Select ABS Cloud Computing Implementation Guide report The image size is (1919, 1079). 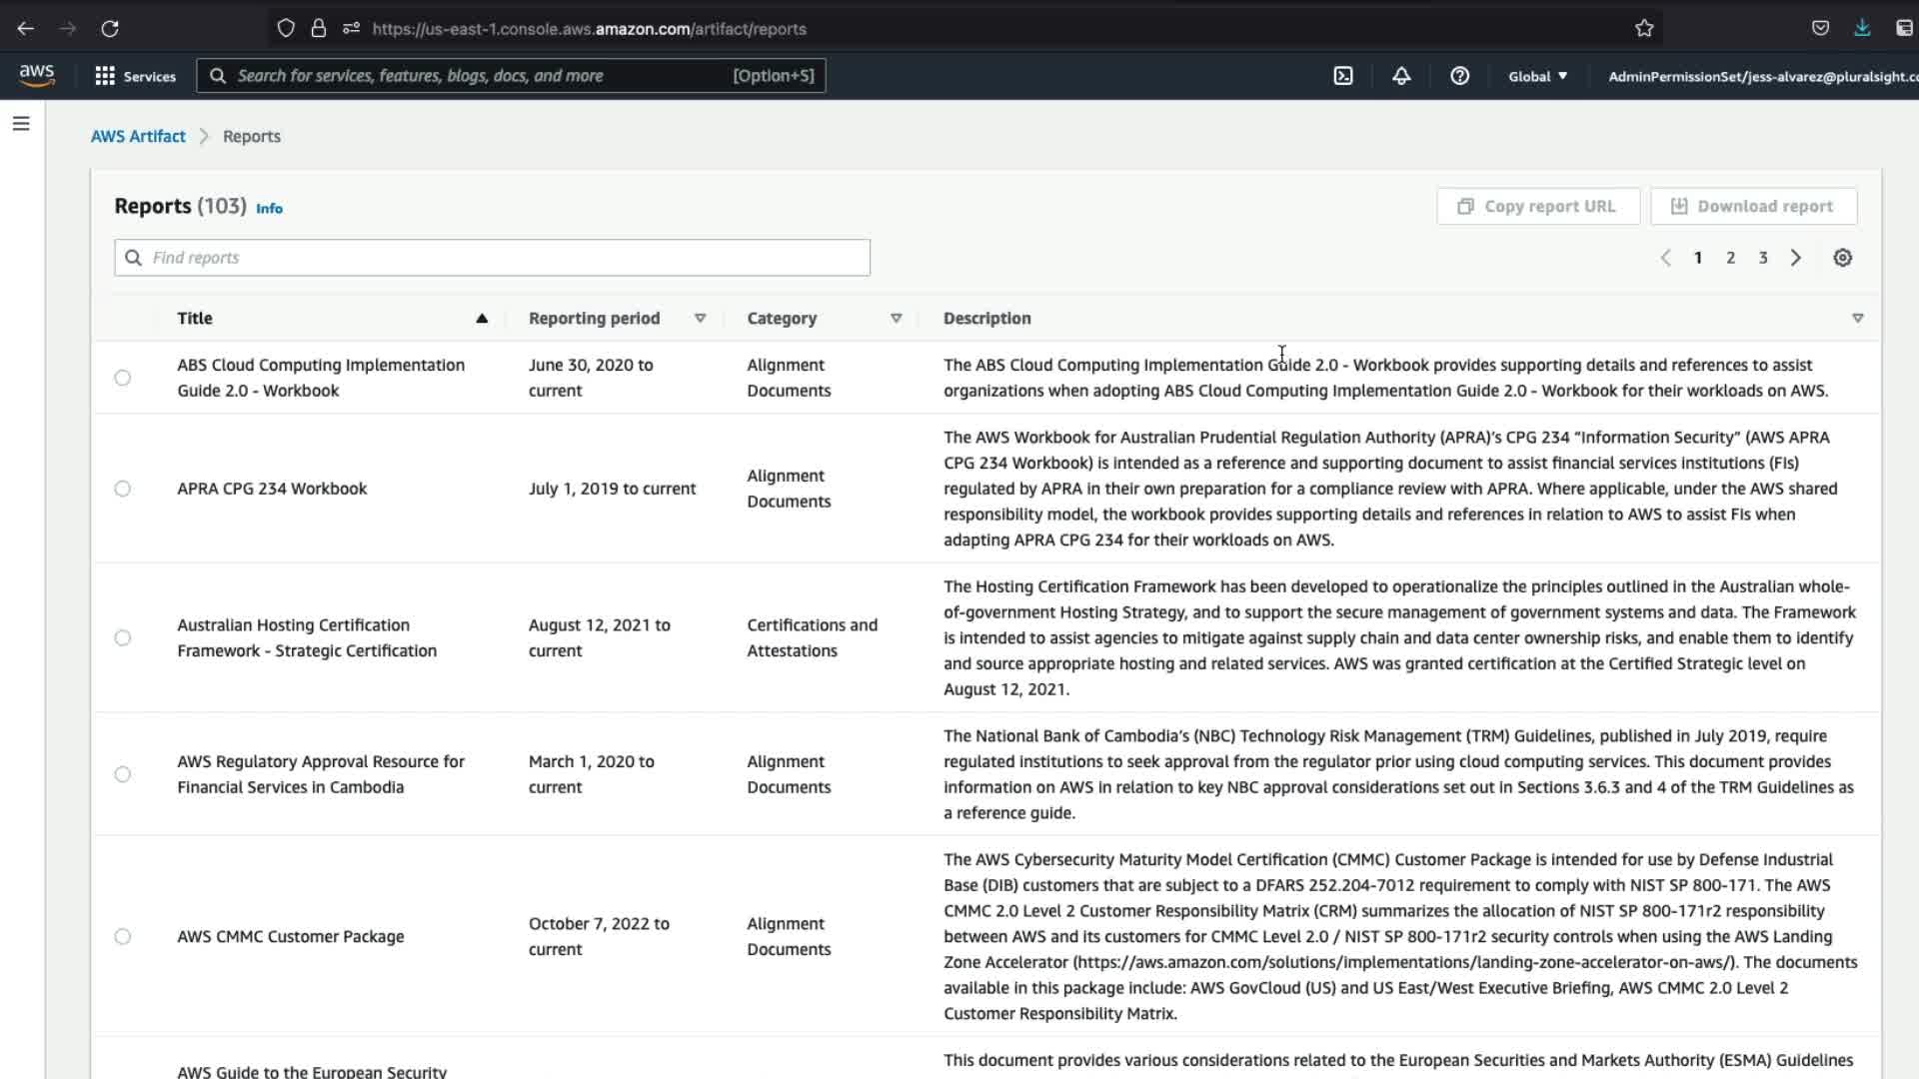(122, 378)
